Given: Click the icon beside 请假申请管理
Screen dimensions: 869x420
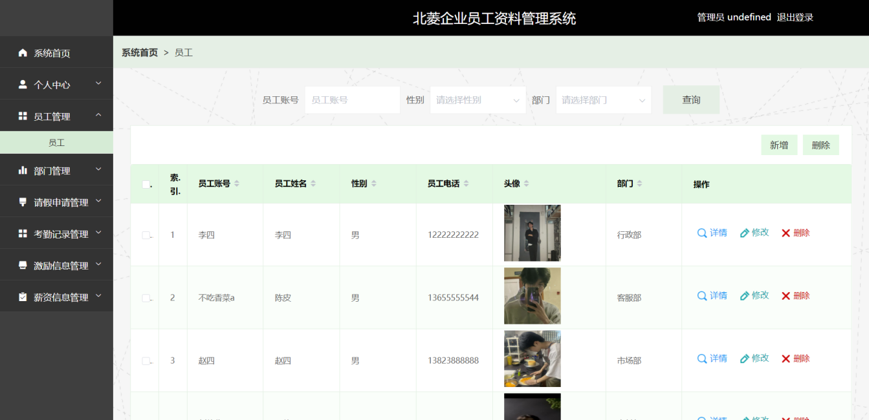Looking at the screenshot, I should (x=23, y=202).
